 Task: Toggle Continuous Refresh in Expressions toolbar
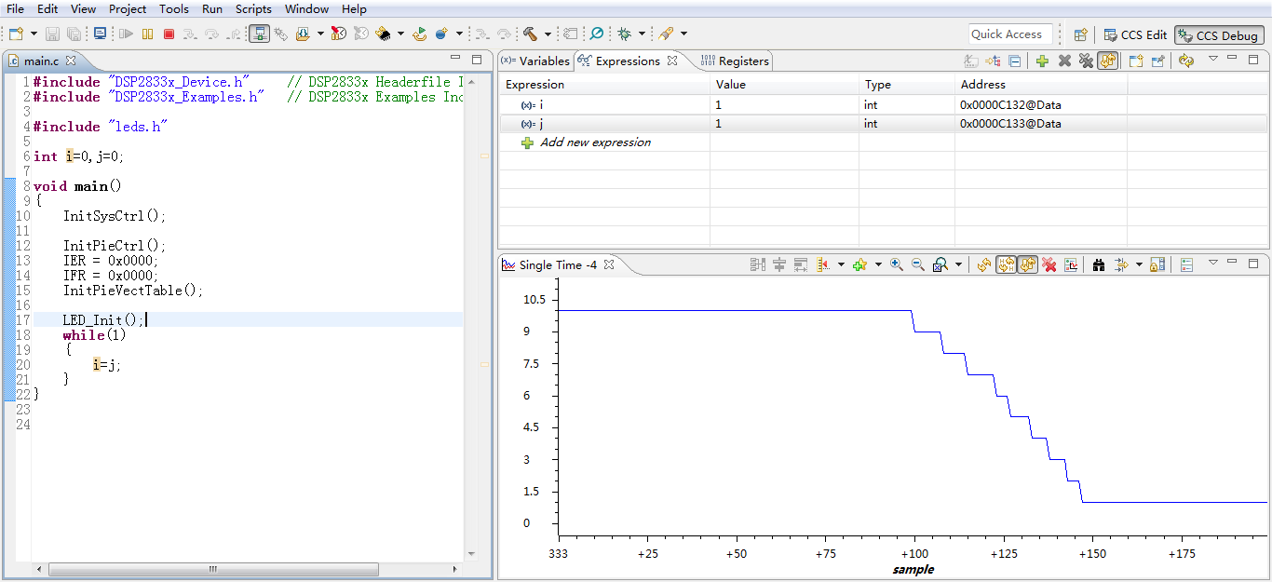(x=1107, y=61)
